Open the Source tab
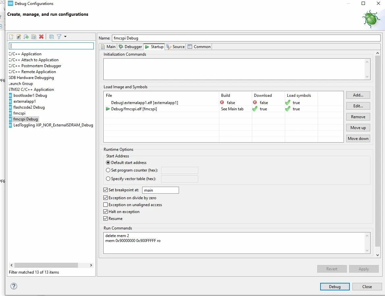This screenshot has width=385, height=296. click(x=176, y=47)
